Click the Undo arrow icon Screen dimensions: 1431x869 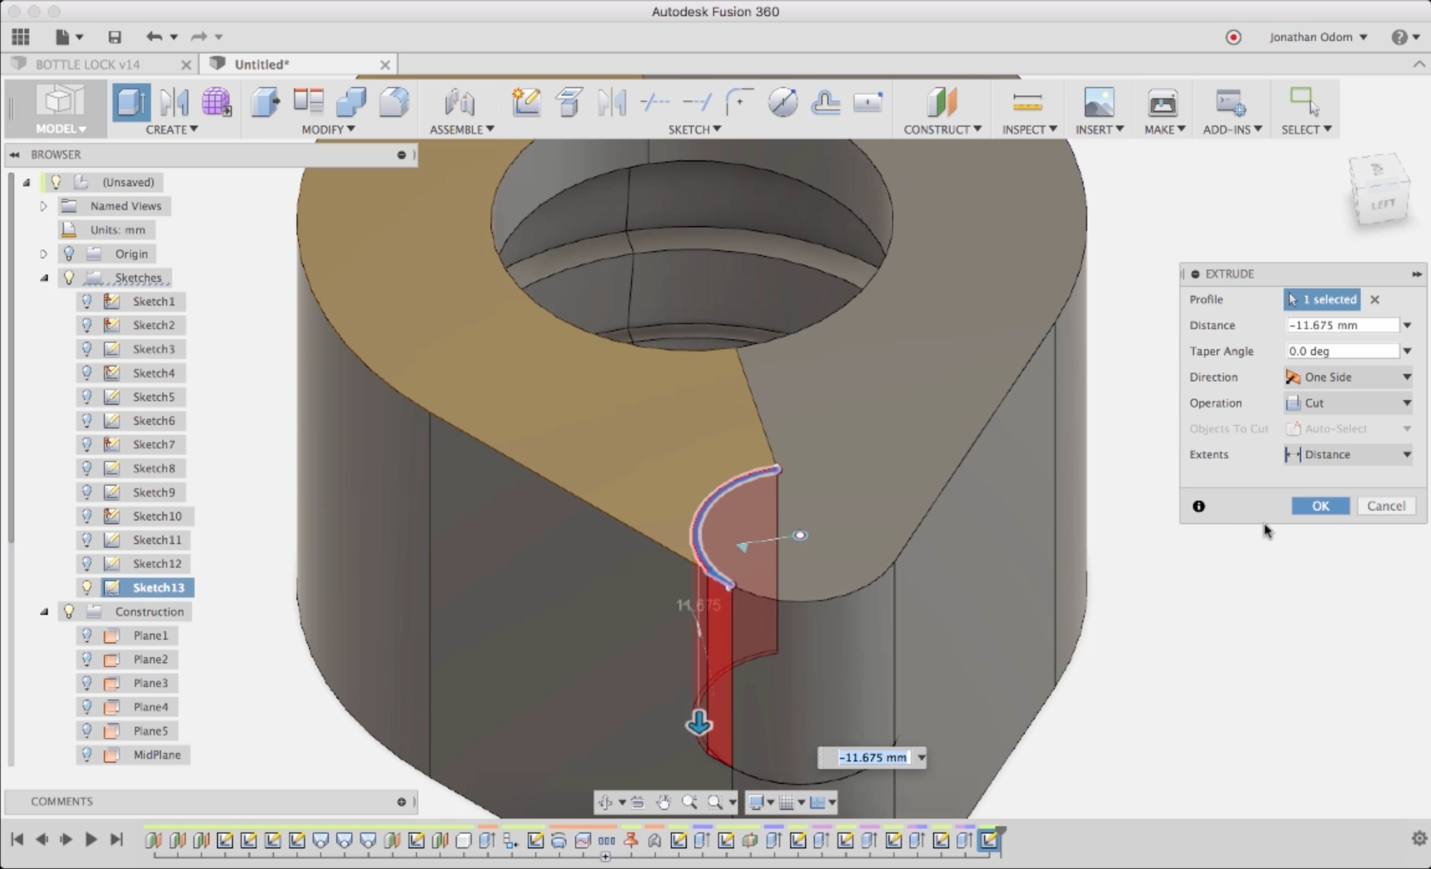click(154, 37)
